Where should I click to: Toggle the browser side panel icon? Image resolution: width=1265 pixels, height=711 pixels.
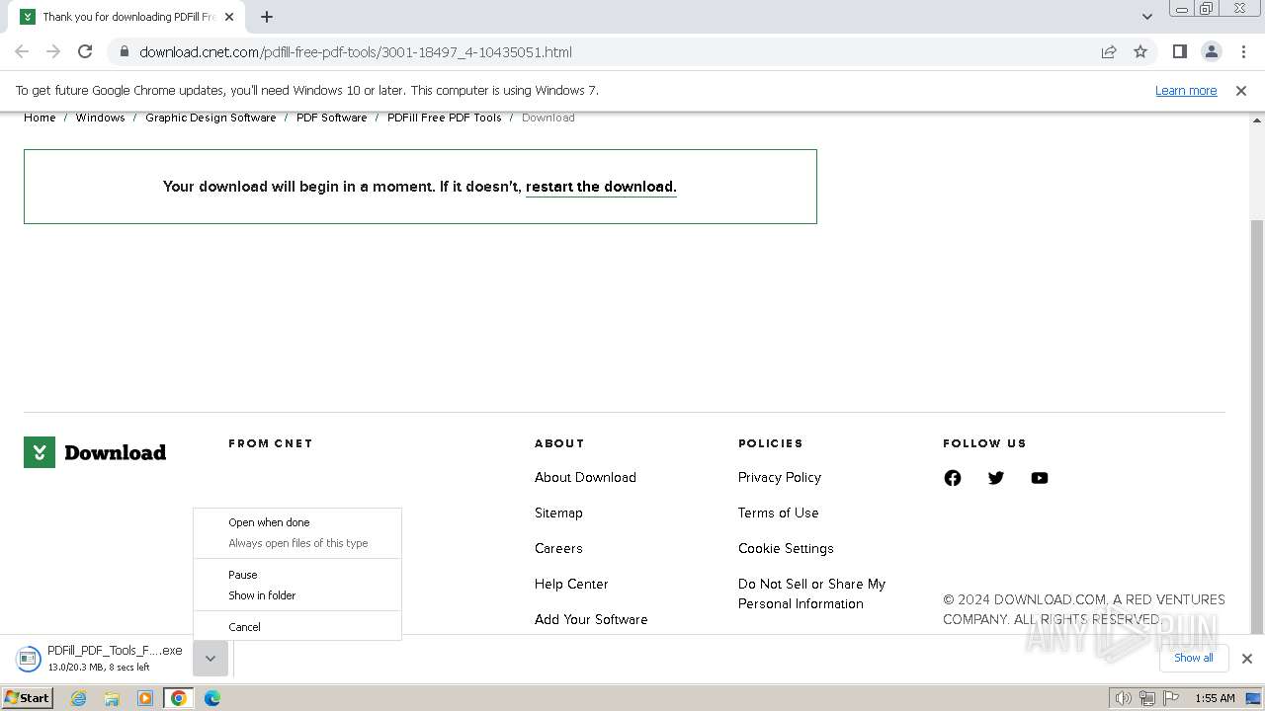pyautogui.click(x=1179, y=51)
